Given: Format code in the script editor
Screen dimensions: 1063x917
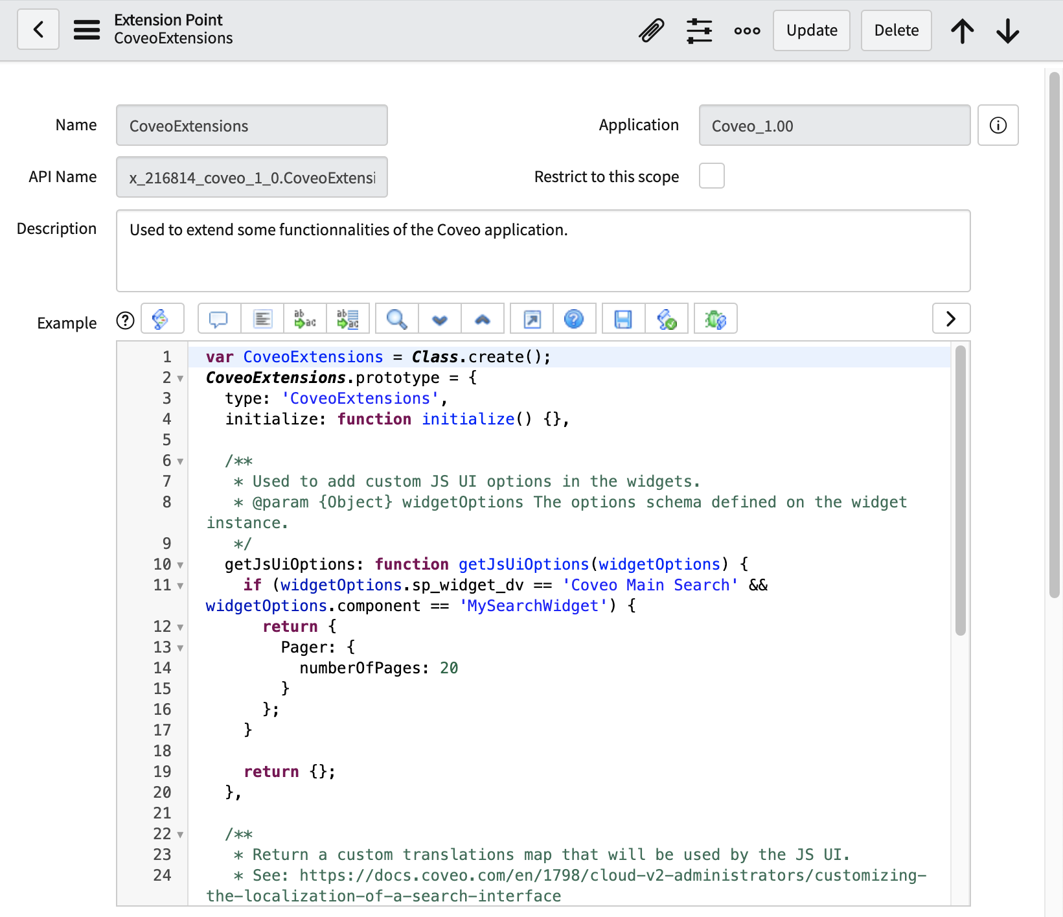Looking at the screenshot, I should click(x=262, y=319).
